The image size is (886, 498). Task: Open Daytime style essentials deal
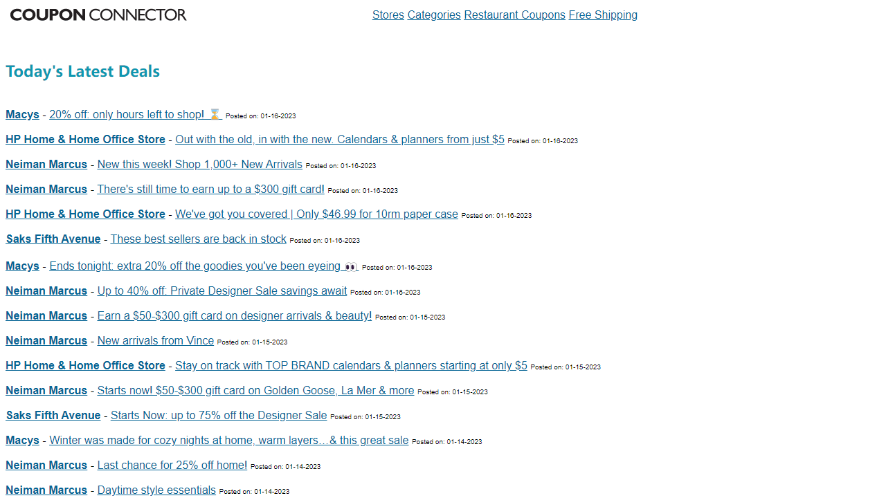(x=156, y=490)
